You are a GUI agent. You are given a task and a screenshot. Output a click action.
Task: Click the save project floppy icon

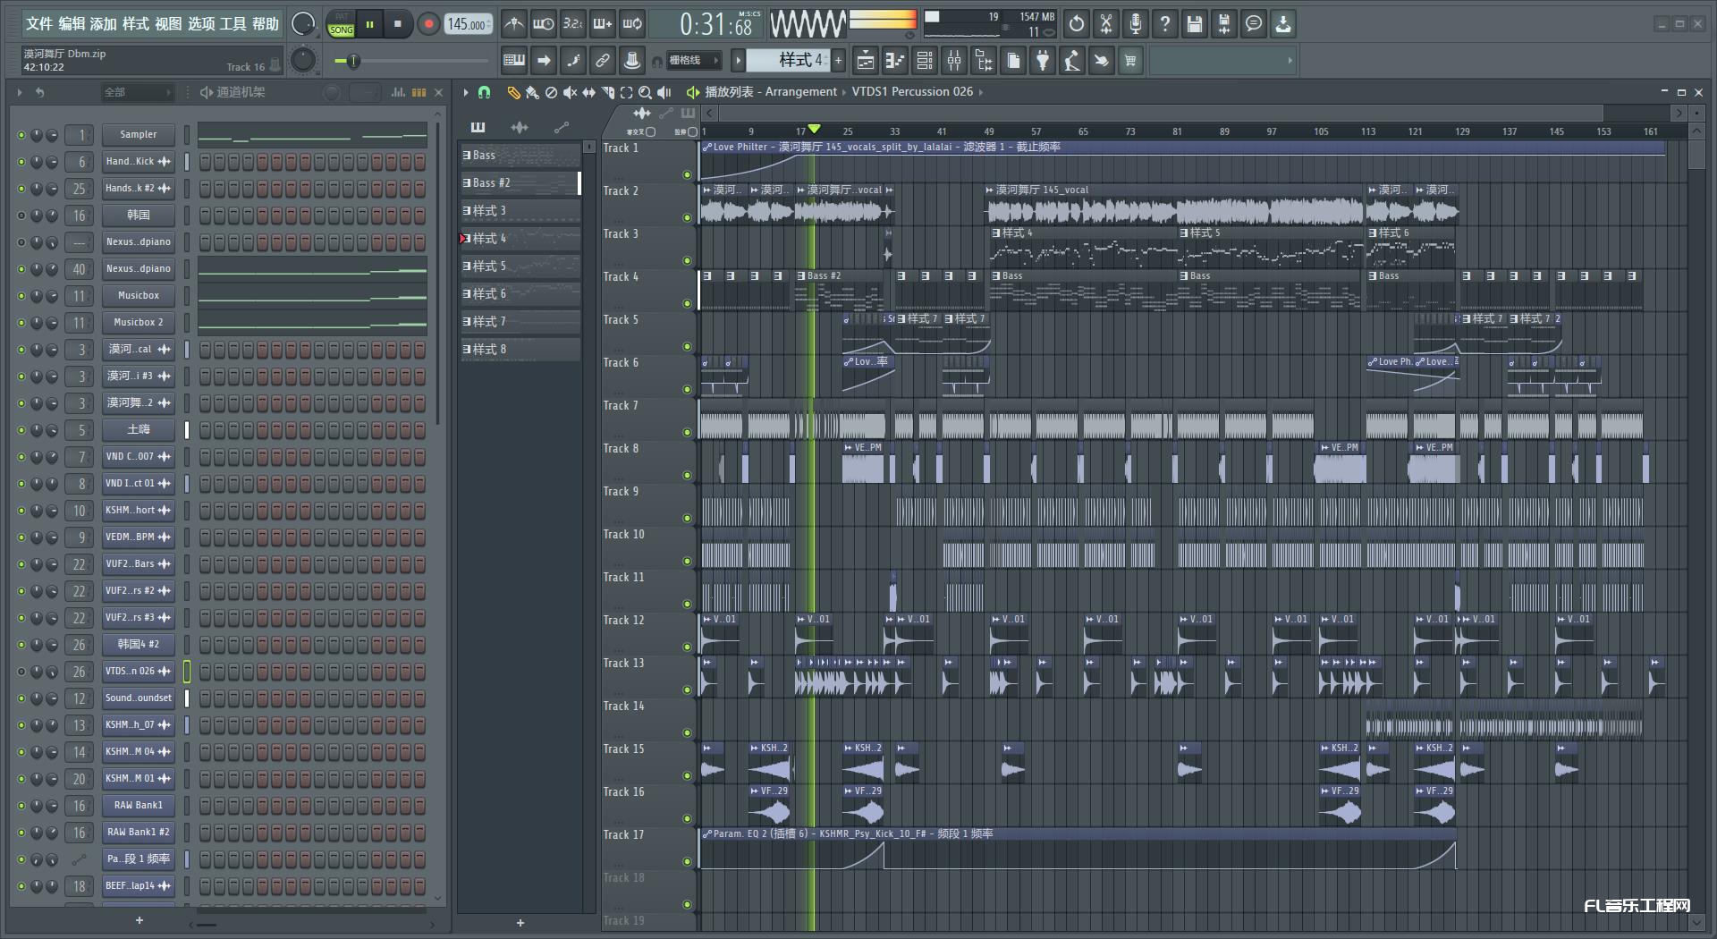[x=1195, y=24]
